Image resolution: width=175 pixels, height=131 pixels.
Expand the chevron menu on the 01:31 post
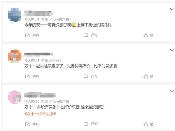click(x=171, y=9)
